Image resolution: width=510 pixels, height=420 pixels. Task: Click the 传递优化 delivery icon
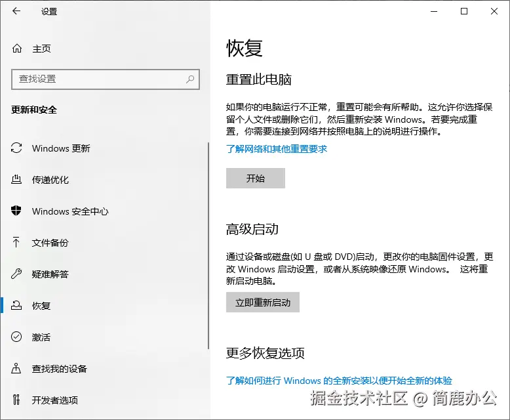(16, 179)
